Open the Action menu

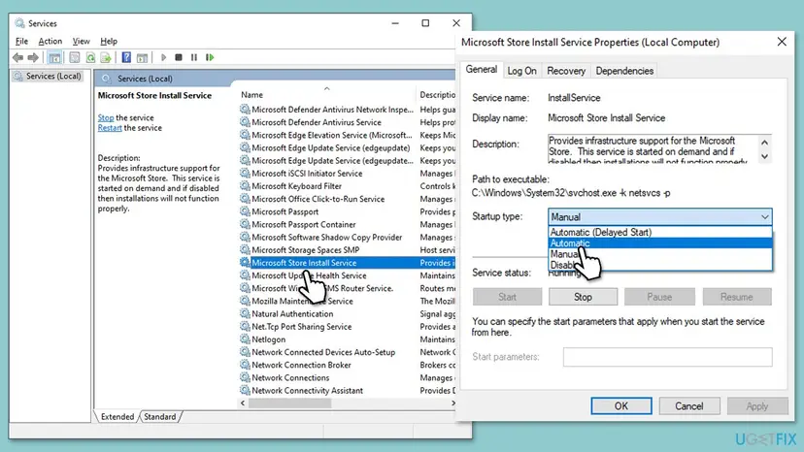tap(50, 41)
